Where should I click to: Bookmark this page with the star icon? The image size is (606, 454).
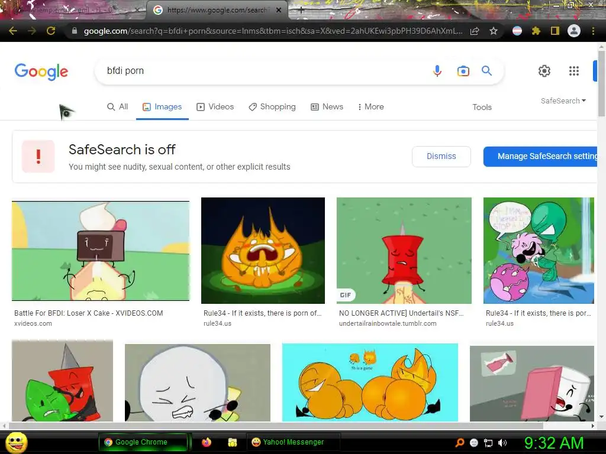click(494, 31)
